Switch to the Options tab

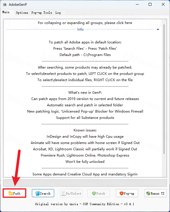tap(22, 13)
